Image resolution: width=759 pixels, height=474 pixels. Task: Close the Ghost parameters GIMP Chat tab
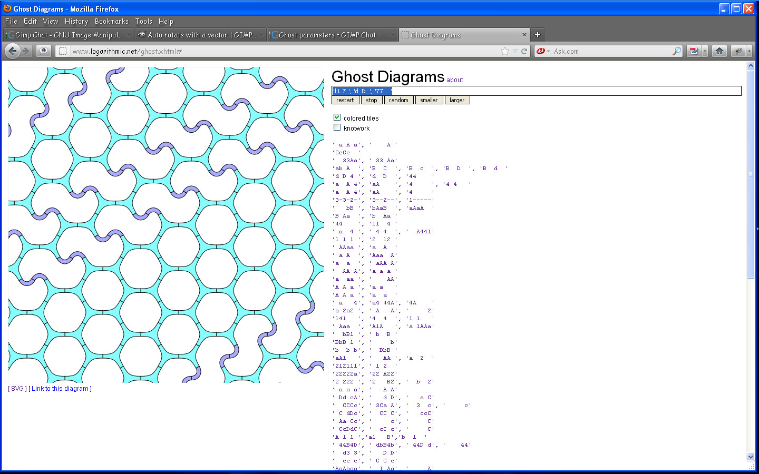click(392, 35)
